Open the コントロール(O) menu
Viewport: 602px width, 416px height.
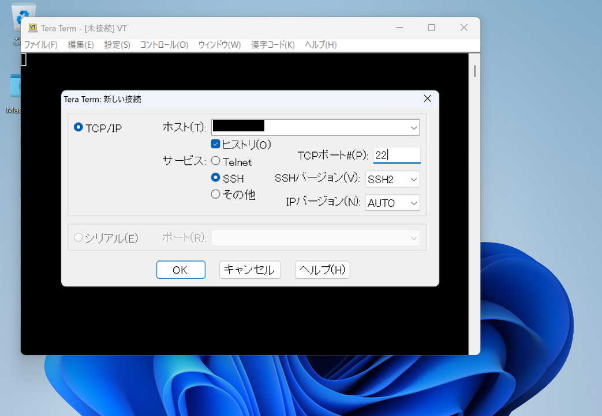(164, 45)
